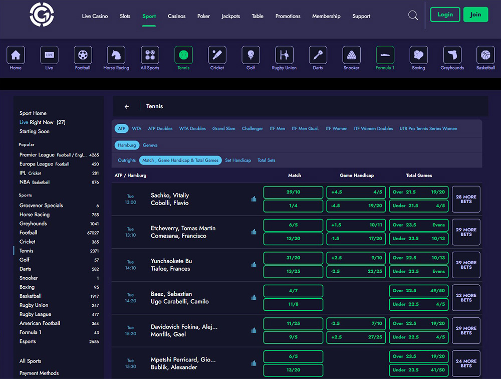Screen dimensions: 501x379
Task: Select Under 22.5 at Evens
Action: 418,271
